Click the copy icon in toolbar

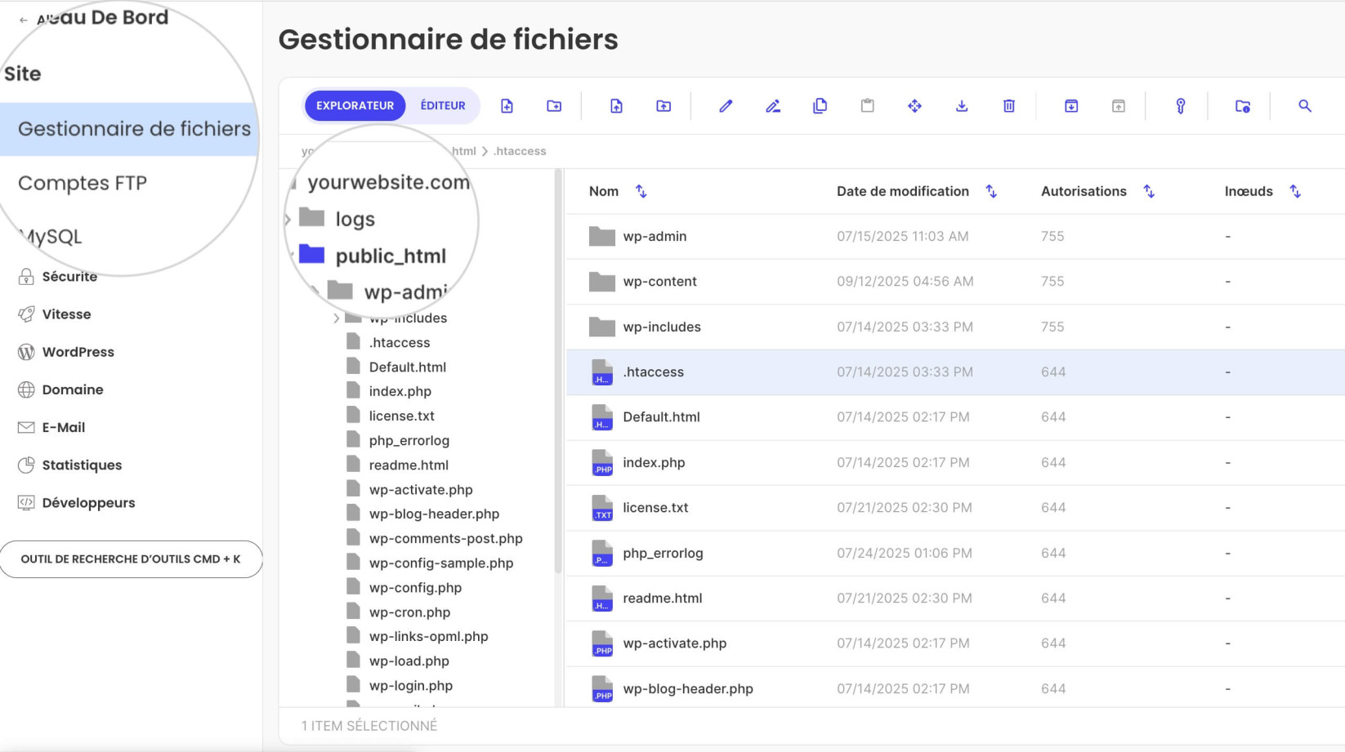click(820, 106)
